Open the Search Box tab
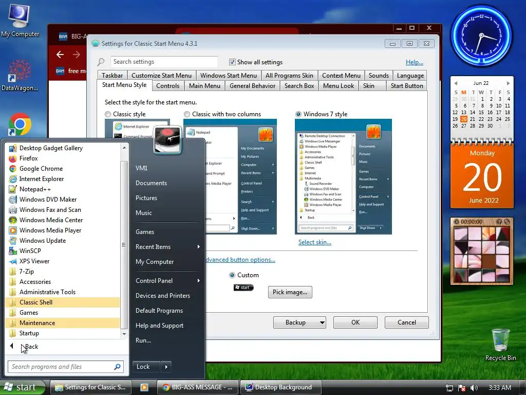526x395 pixels. pos(299,86)
